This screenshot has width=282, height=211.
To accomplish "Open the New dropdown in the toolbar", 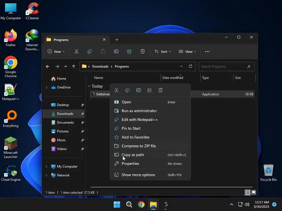I will [56, 51].
